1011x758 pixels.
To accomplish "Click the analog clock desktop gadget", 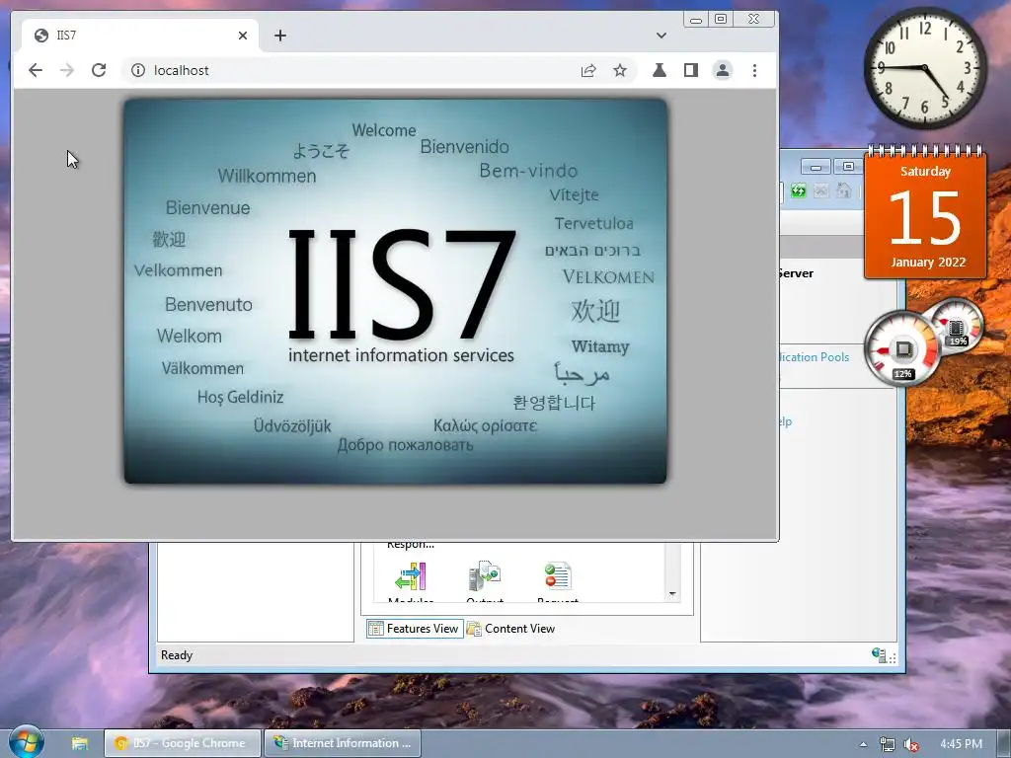I will (924, 68).
